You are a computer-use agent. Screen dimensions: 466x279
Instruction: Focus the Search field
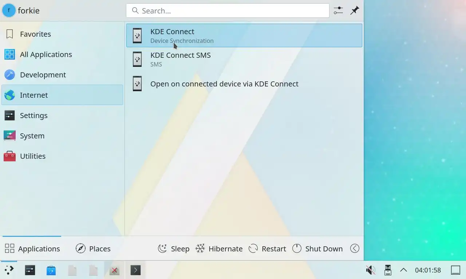(228, 11)
